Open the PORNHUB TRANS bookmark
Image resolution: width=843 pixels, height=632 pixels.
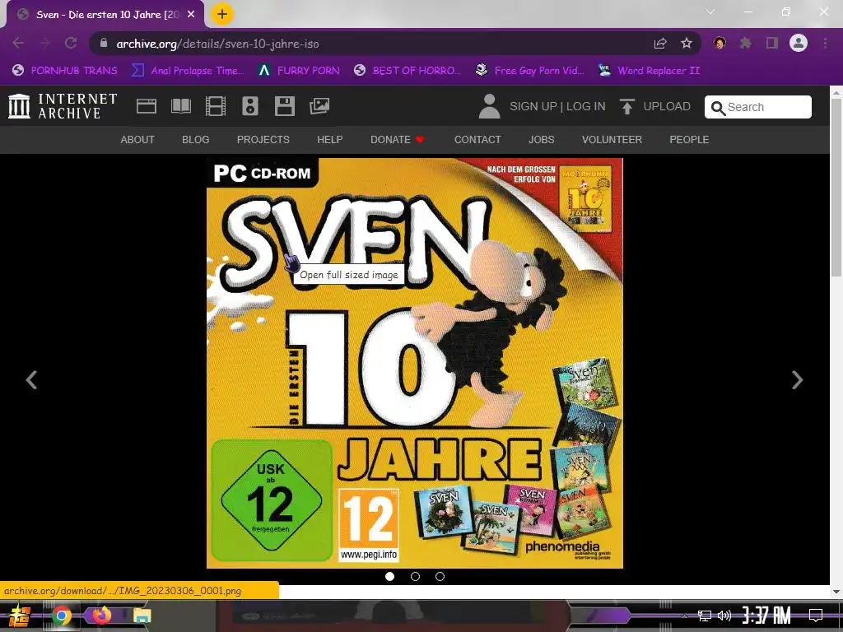[65, 71]
